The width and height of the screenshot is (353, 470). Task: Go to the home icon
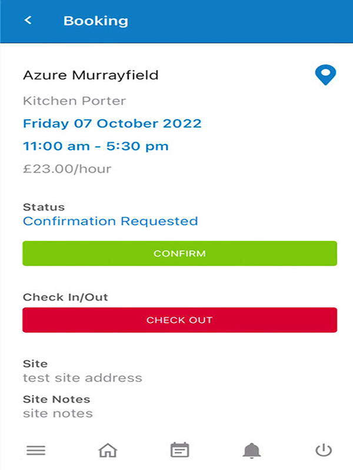108,450
